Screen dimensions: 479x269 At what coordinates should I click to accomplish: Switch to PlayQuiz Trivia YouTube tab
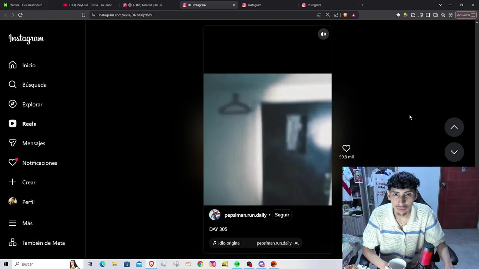tap(90, 5)
